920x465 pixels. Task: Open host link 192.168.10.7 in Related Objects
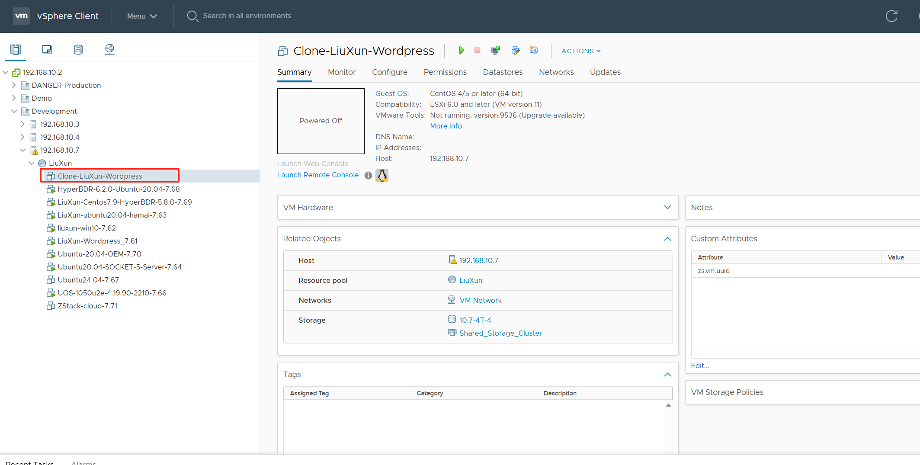(x=479, y=260)
